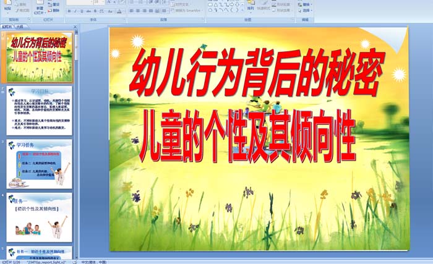
Task: Open the Quick Styles (快速样式) menu
Action: coord(264,6)
